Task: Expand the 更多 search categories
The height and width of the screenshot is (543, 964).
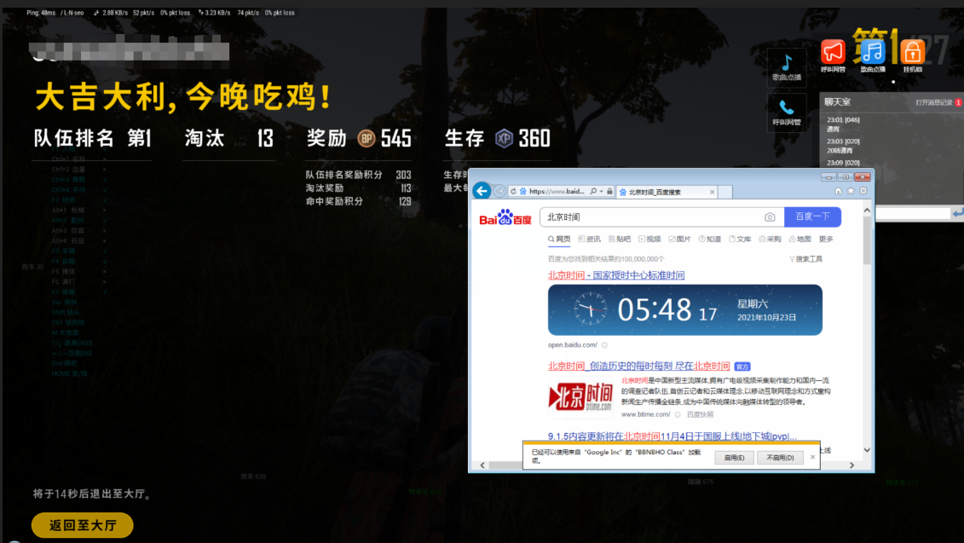Action: point(826,240)
